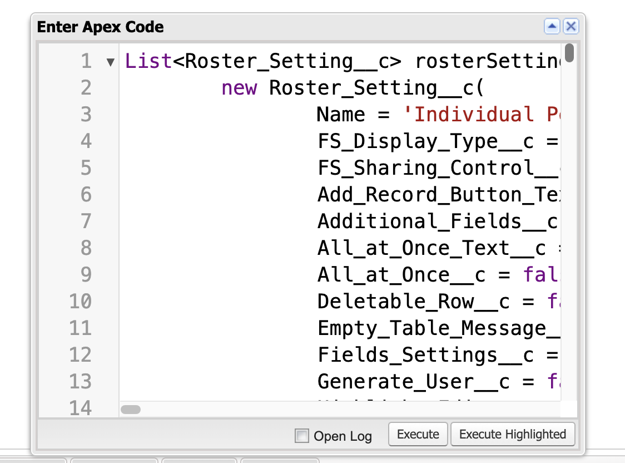The image size is (625, 463).
Task: Click Fields_Settings__c on line 12
Action: pos(426,355)
